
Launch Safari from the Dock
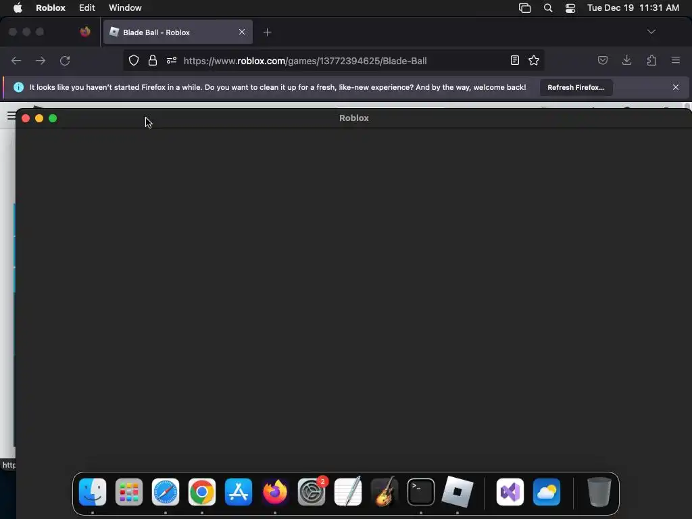[x=166, y=492]
